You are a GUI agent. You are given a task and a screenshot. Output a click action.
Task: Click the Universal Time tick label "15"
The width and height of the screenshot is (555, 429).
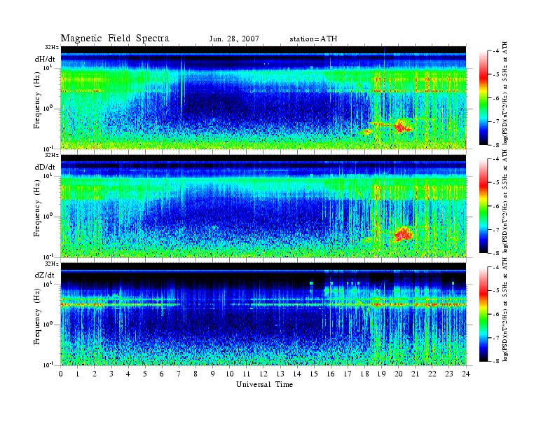[314, 374]
